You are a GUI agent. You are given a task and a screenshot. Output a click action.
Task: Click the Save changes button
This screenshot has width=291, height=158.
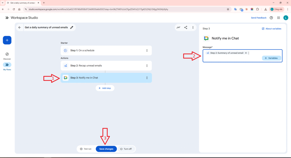coord(106,149)
